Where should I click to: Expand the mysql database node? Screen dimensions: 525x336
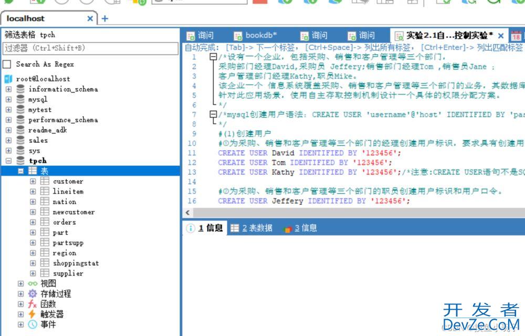9,99
